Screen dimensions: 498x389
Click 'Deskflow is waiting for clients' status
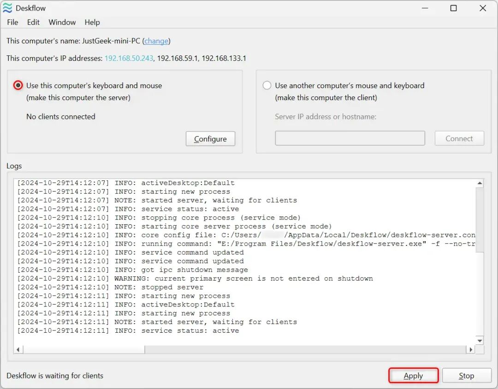point(55,376)
